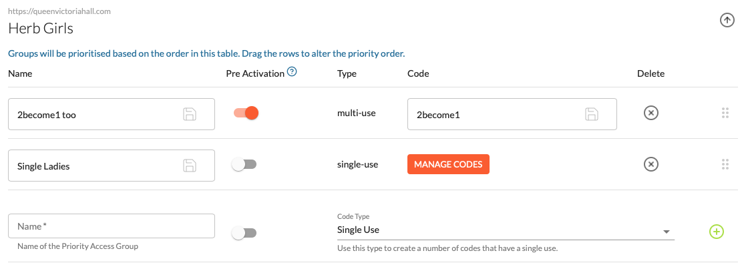
Task: Click the 2become1 code text field
Action: (x=494, y=114)
